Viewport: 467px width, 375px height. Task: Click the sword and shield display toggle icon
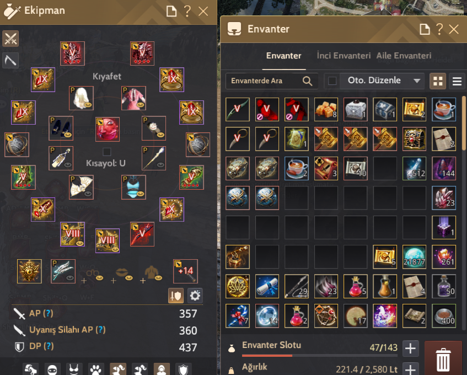(176, 296)
